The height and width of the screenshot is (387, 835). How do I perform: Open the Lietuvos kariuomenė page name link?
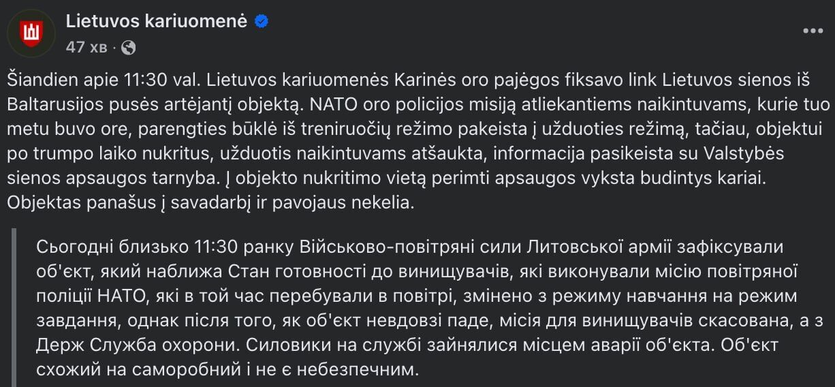pos(157,22)
